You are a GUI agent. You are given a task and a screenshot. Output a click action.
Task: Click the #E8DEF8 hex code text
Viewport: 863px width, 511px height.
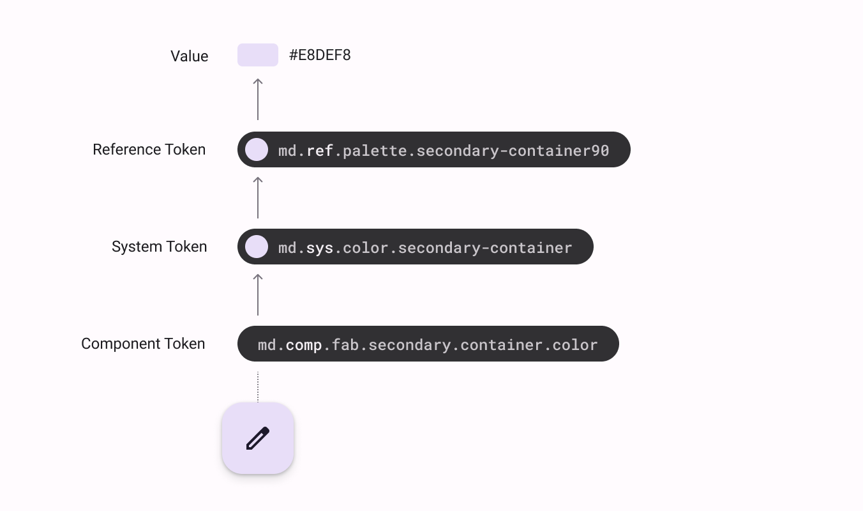pos(320,55)
